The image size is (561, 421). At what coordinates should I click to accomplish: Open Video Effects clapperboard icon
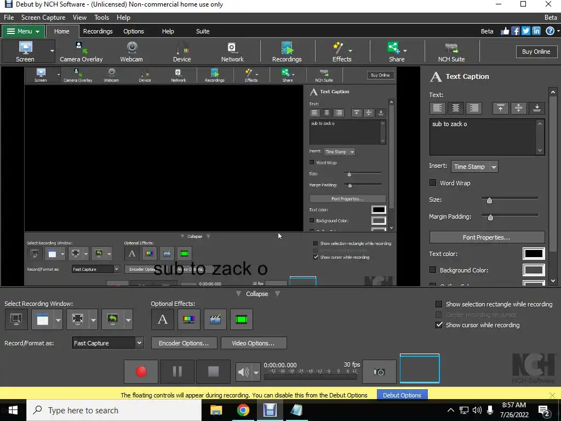[x=215, y=319]
